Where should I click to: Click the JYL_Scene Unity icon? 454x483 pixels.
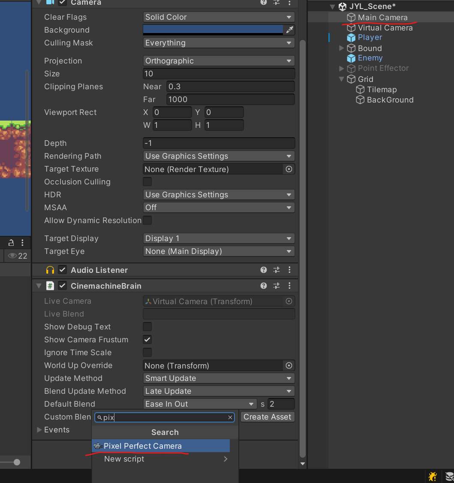342,6
